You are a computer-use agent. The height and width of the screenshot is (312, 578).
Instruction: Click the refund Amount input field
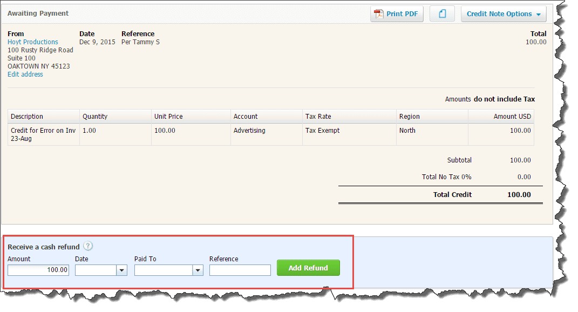click(38, 270)
